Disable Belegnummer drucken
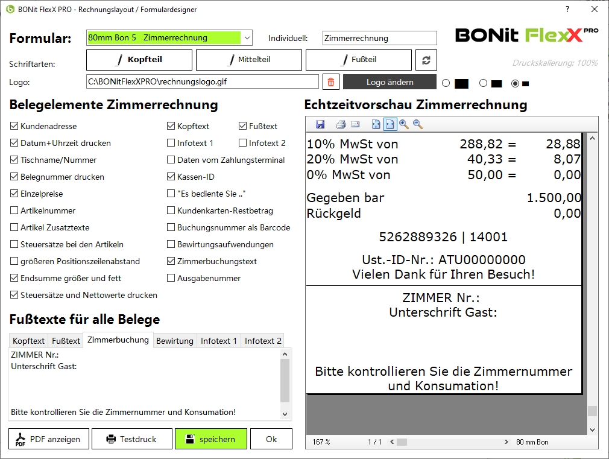This screenshot has height=459, width=609. pyautogui.click(x=14, y=177)
